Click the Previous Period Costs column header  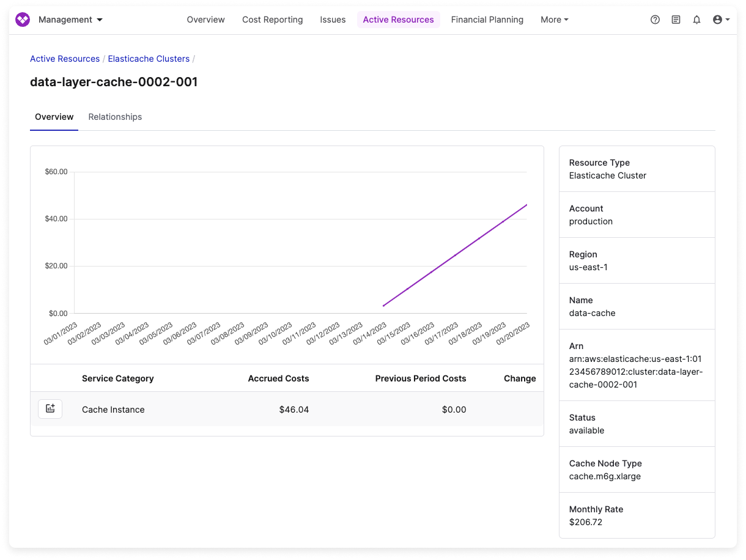(x=421, y=378)
